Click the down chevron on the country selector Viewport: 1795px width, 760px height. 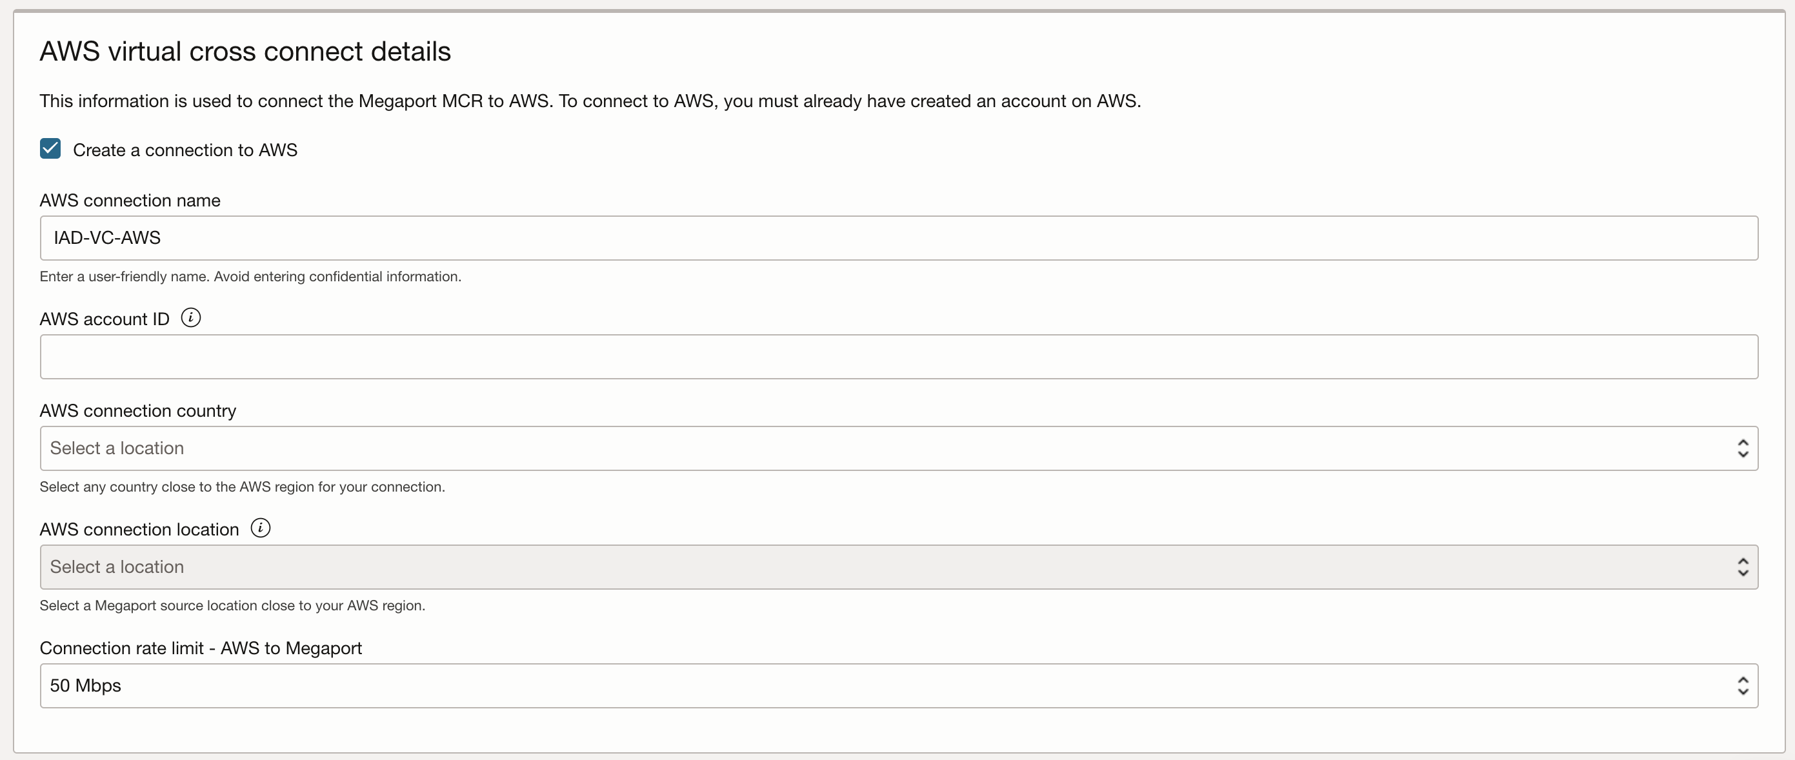click(x=1742, y=454)
